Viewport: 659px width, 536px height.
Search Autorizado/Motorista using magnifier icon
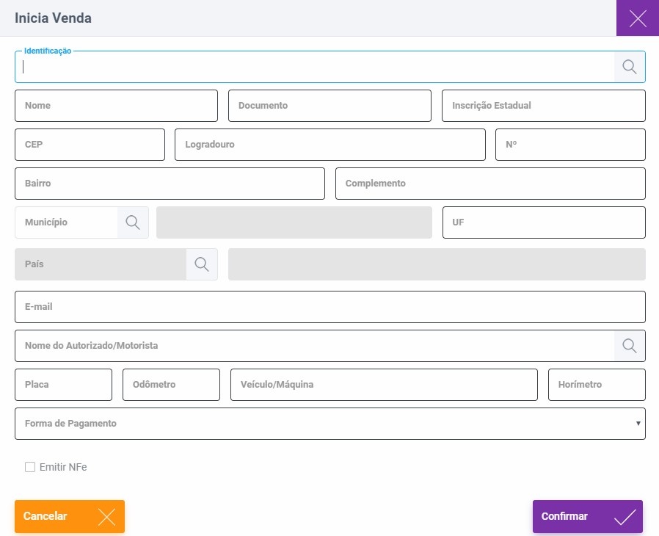pos(629,346)
